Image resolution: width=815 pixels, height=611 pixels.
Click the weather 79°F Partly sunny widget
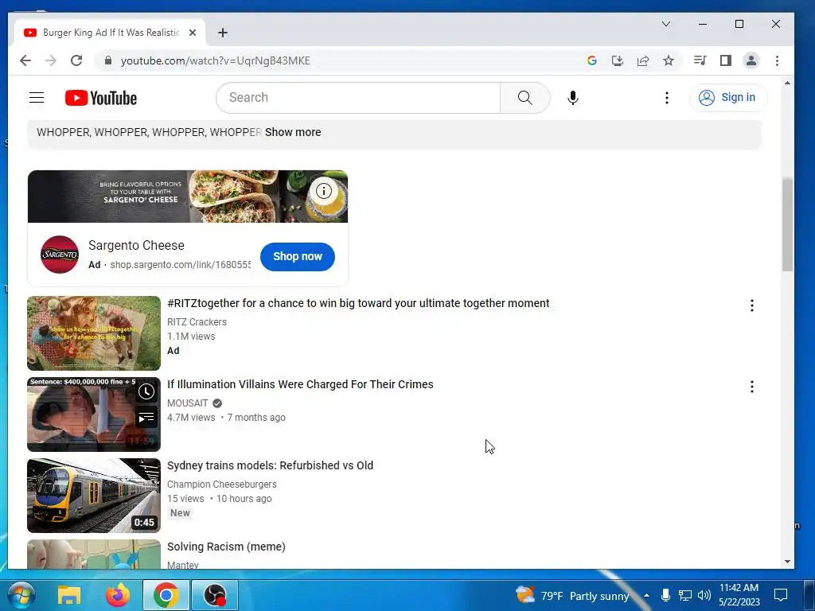pos(571,595)
